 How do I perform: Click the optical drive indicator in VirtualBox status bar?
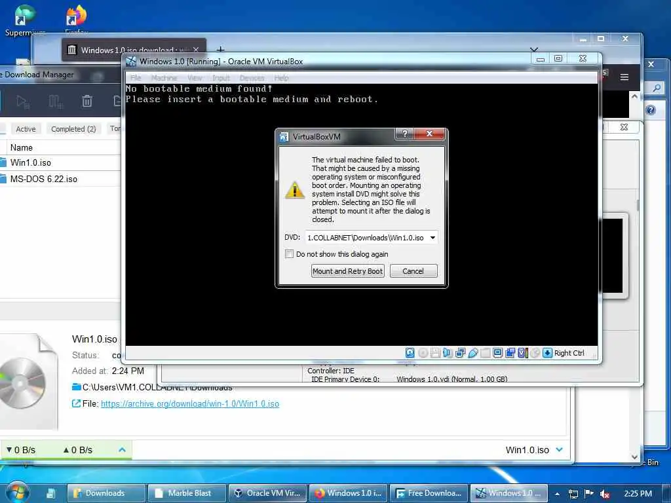click(x=423, y=353)
